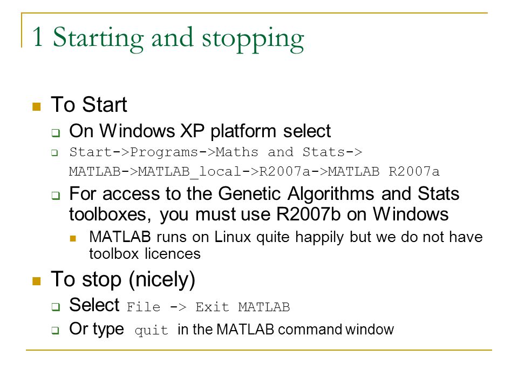Click the square bullet before Or type quit
518x389 pixels.
[x=56, y=330]
